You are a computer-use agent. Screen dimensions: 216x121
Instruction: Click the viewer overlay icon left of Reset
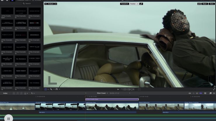pyautogui.click(x=199, y=4)
